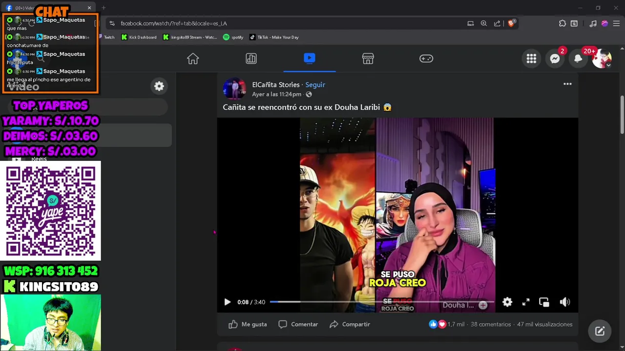Open a new browser tab
This screenshot has height=351, width=625.
point(104,8)
